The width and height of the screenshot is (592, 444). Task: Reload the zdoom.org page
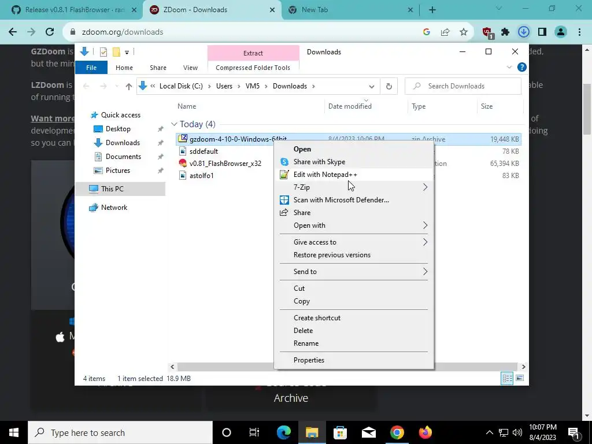[50, 32]
